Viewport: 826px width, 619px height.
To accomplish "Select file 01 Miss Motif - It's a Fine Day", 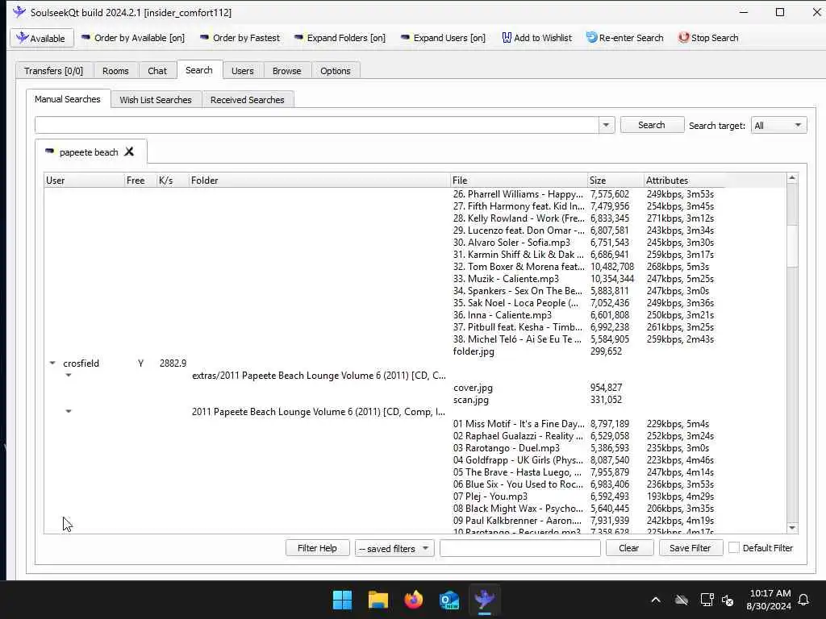I will (519, 424).
